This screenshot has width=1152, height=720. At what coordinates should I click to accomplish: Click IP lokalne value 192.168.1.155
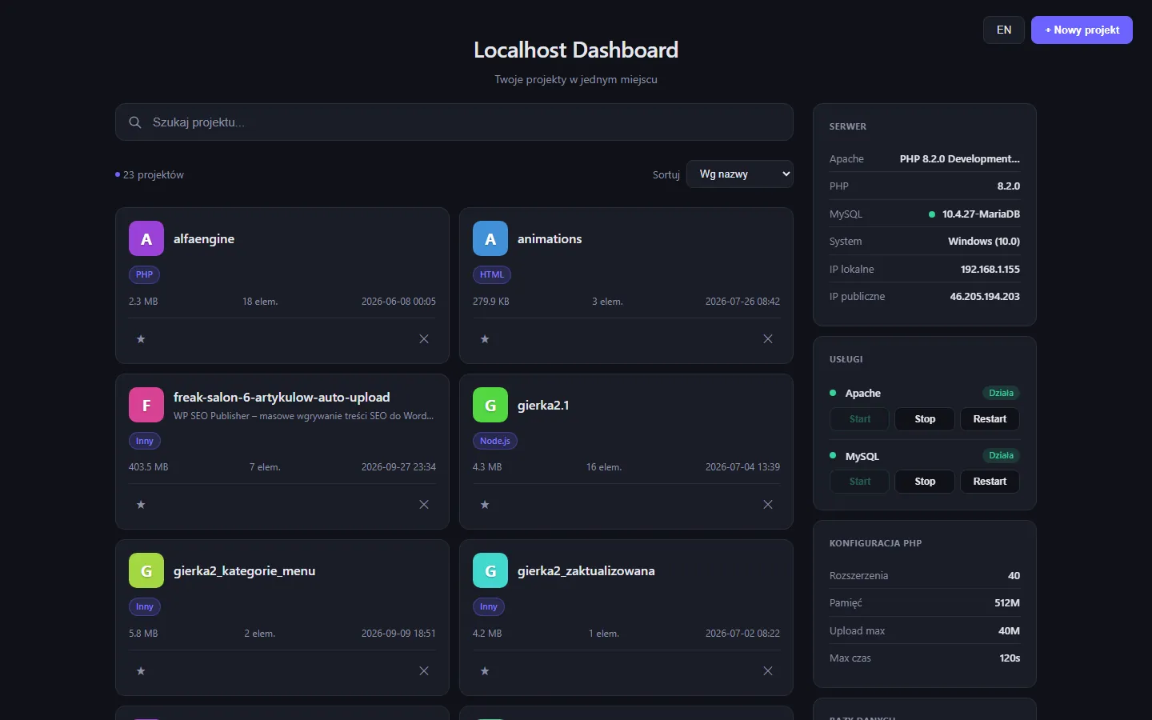pyautogui.click(x=990, y=269)
